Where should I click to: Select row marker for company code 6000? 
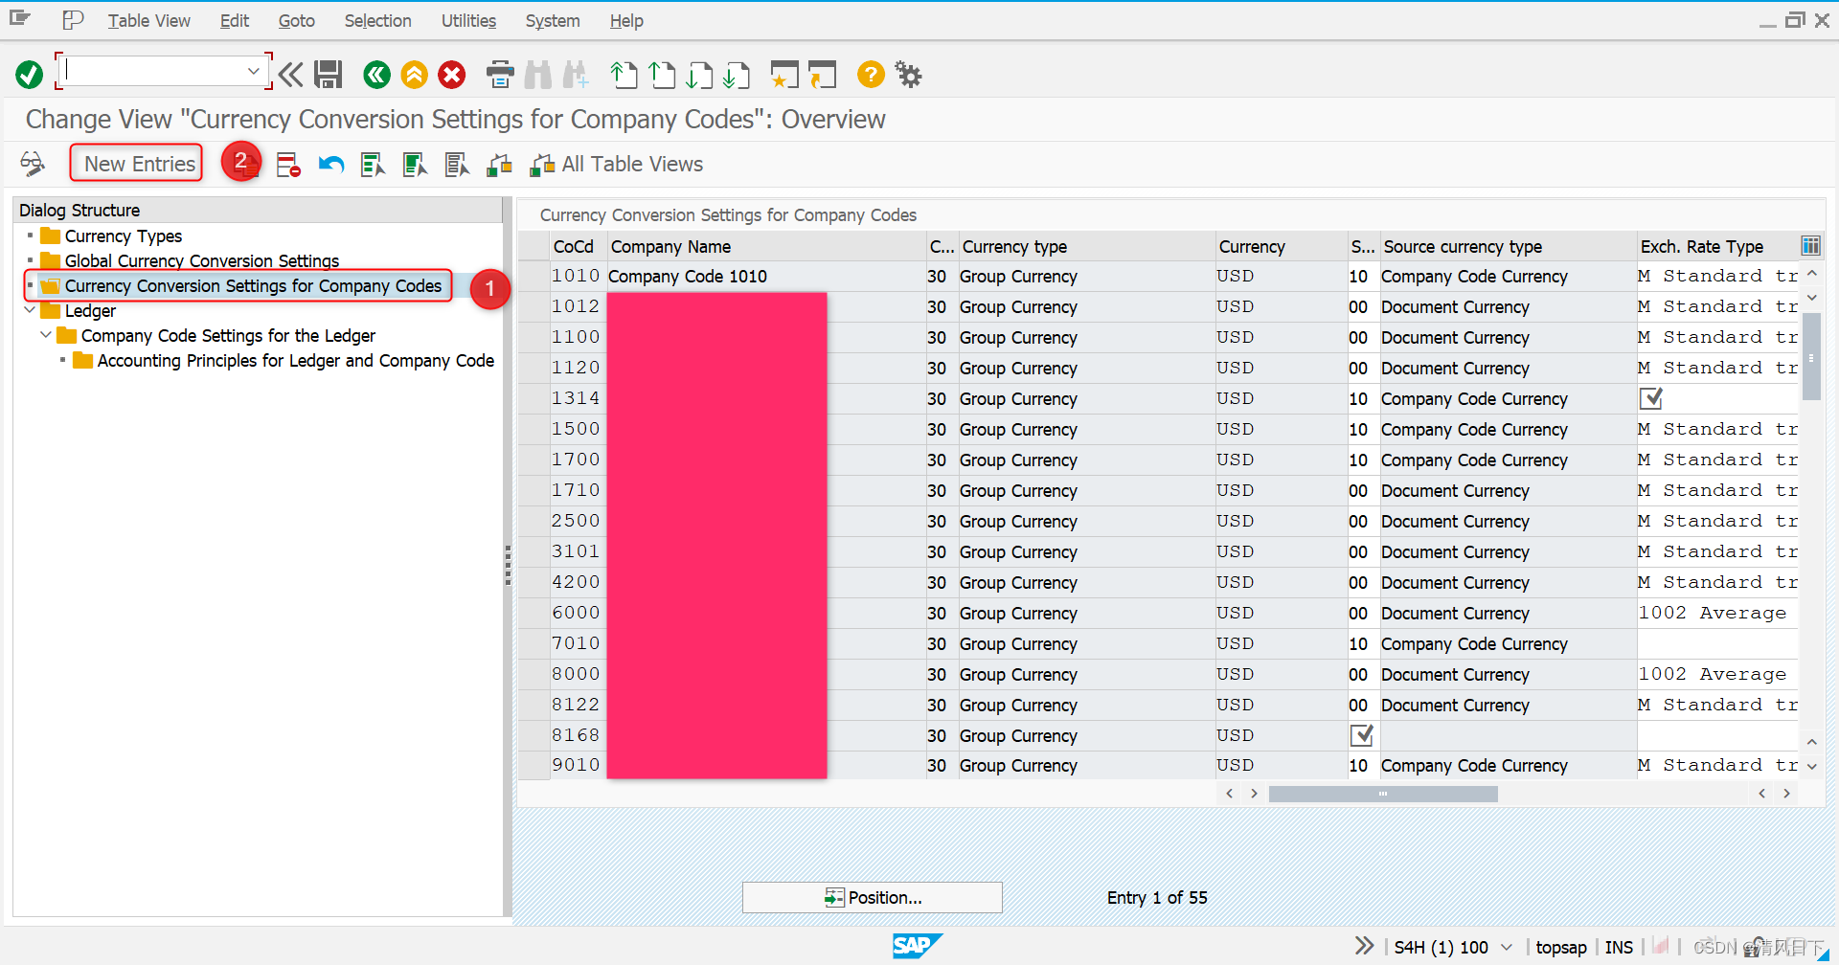pos(534,613)
